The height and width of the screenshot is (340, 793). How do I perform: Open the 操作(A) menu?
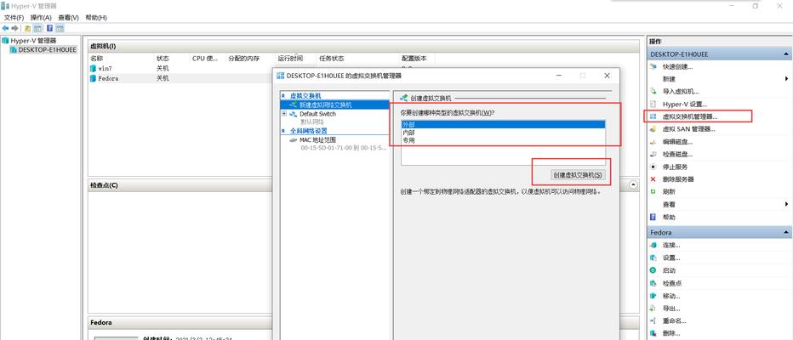(x=41, y=18)
